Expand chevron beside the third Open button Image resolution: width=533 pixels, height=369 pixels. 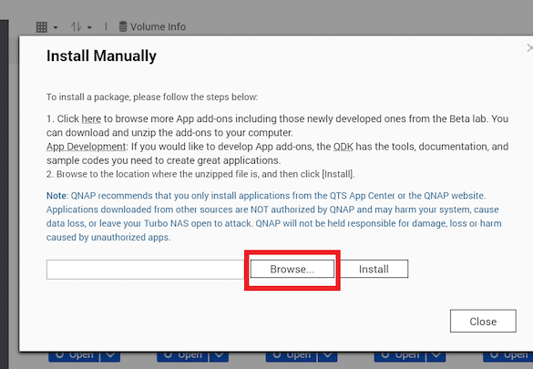[x=327, y=356]
